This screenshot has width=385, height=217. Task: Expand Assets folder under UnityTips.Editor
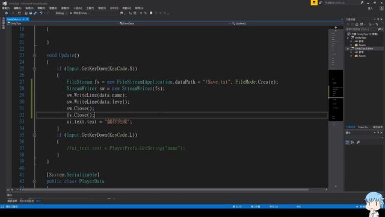tap(351, 56)
